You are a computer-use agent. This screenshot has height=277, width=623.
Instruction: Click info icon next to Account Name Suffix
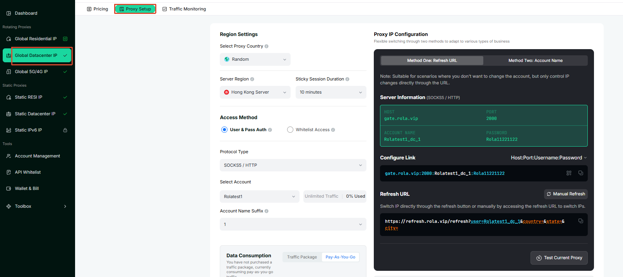point(266,211)
